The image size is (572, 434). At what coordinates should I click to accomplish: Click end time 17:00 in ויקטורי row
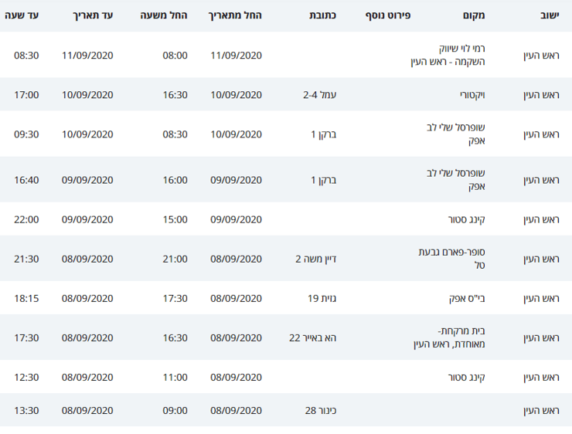26,95
